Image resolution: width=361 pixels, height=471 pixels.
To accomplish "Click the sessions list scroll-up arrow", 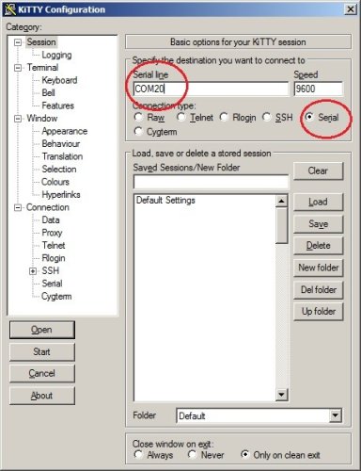I will [x=281, y=201].
